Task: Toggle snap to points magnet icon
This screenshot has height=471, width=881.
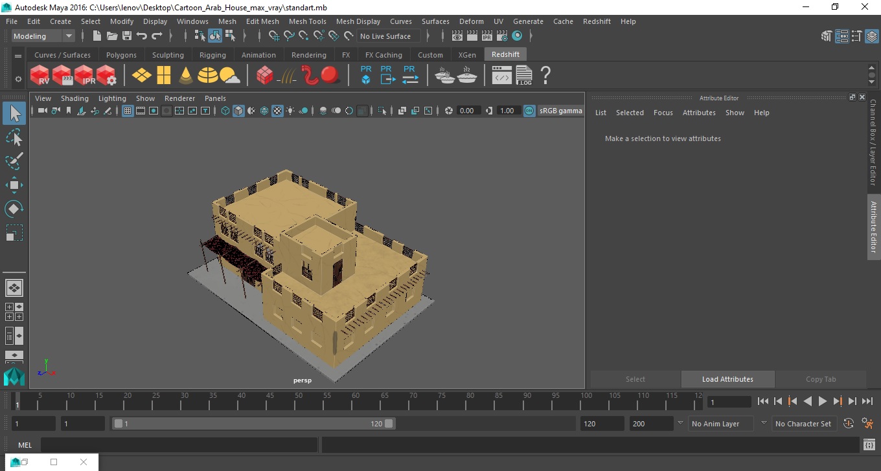Action: [x=304, y=36]
